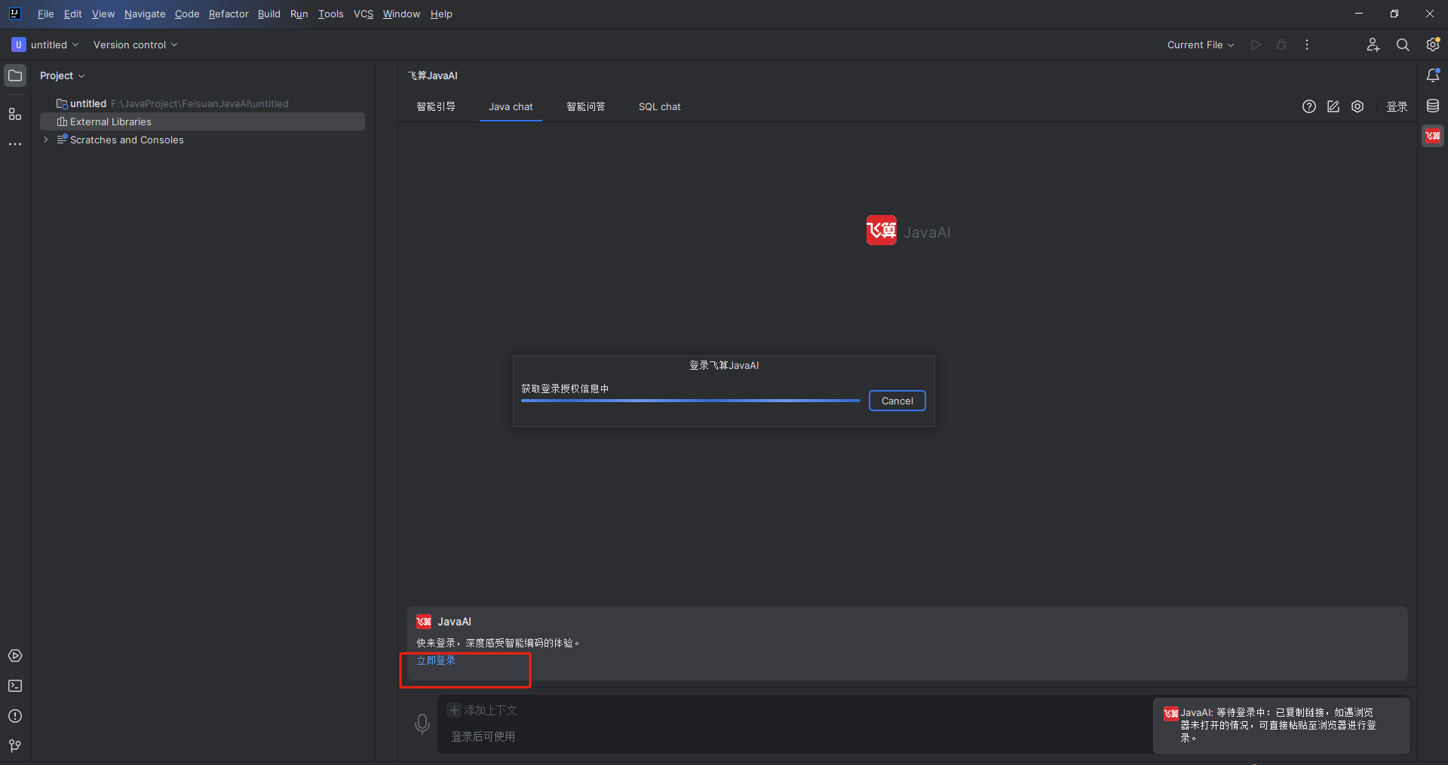This screenshot has height=765, width=1448.
Task: Show more tool windows ellipsis icon
Action: pos(15,144)
